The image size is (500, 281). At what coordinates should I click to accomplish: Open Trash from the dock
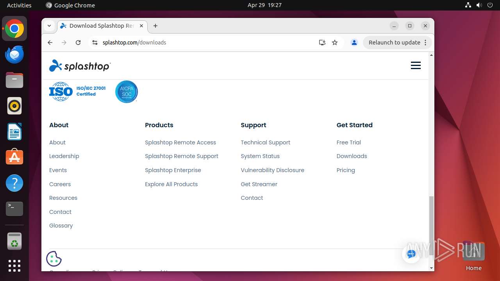tap(14, 241)
